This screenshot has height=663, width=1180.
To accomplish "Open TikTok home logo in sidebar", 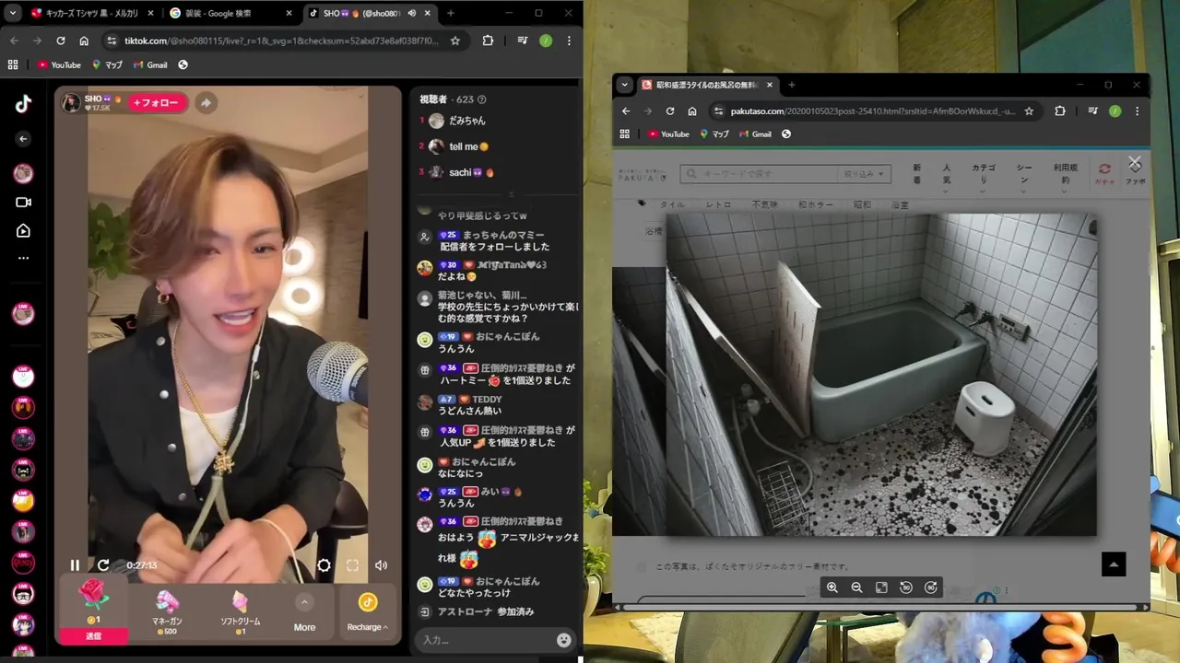I will (23, 104).
